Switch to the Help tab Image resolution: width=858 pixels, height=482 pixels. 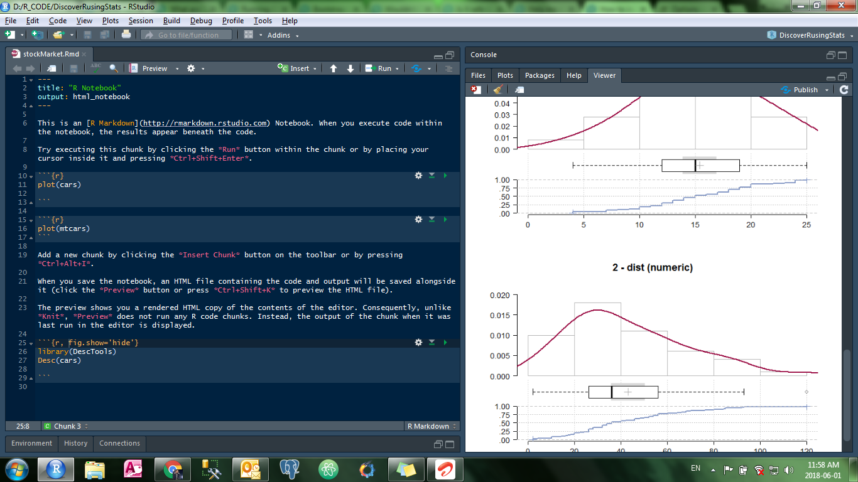(573, 75)
